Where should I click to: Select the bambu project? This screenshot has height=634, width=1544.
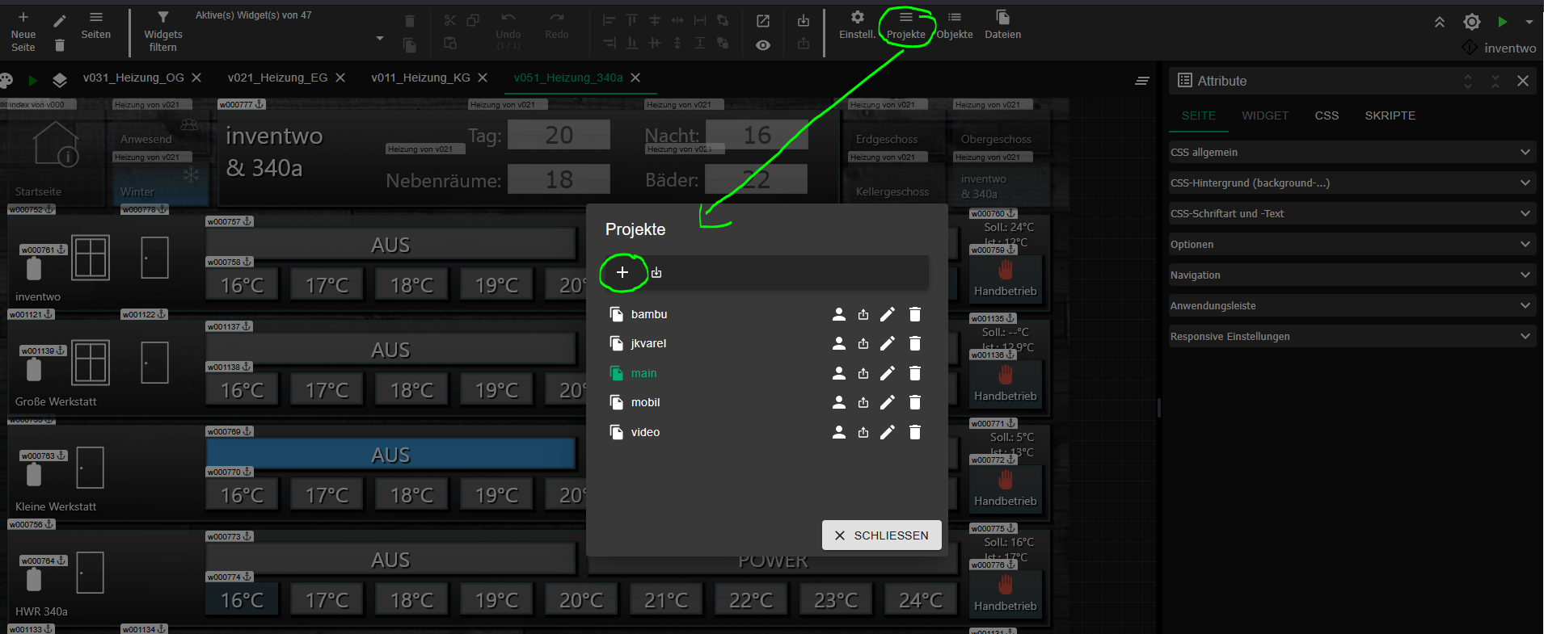coord(649,314)
